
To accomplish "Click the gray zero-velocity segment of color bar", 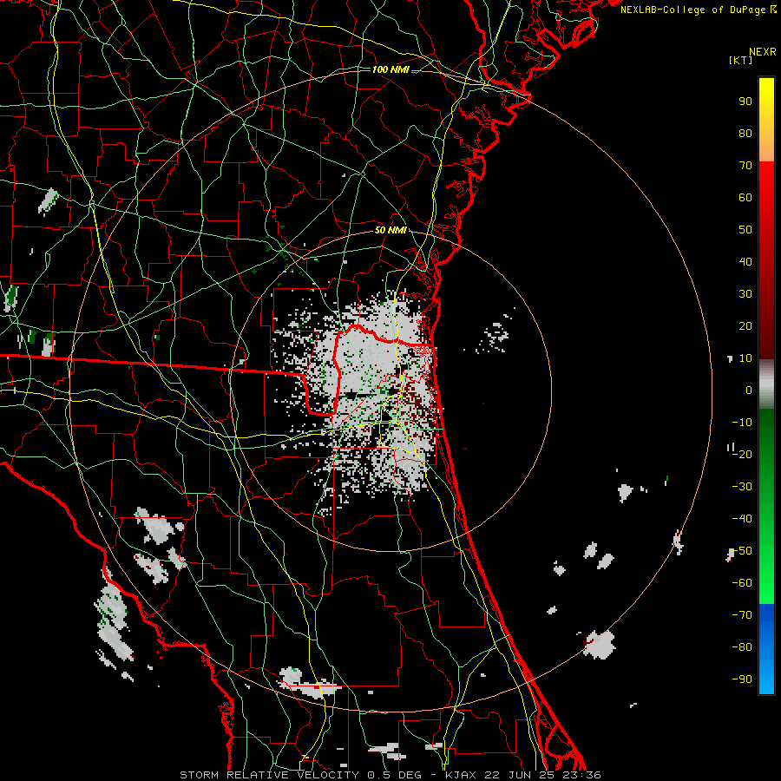I will [766, 384].
